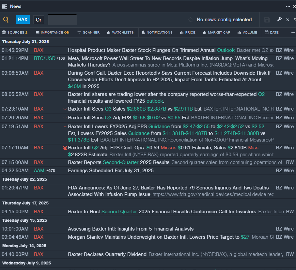Viewport: 296px width, 270px height.
Task: Click the BW source on 07:15:00AM row
Action: [290, 162]
